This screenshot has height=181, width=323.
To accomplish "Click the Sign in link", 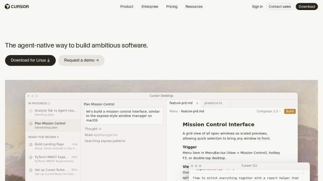I will pos(257,6).
